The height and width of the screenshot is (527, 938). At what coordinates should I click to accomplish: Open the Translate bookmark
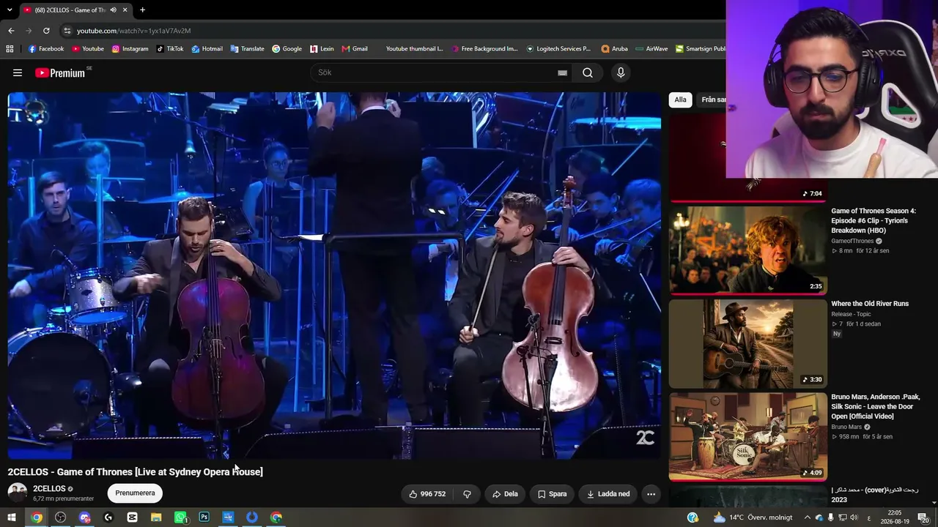tap(247, 49)
